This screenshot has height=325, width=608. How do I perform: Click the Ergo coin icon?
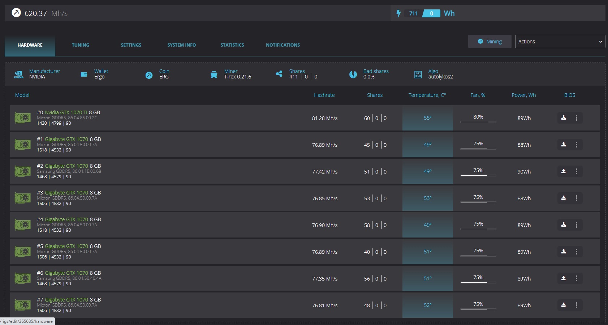click(149, 75)
